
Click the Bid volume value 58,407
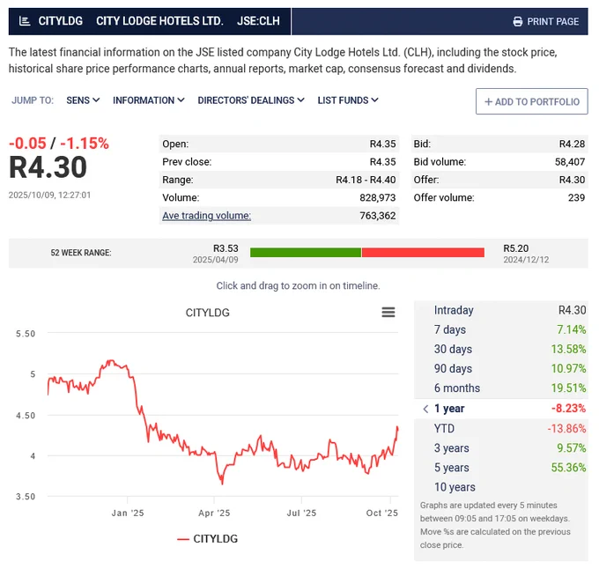pyautogui.click(x=570, y=162)
